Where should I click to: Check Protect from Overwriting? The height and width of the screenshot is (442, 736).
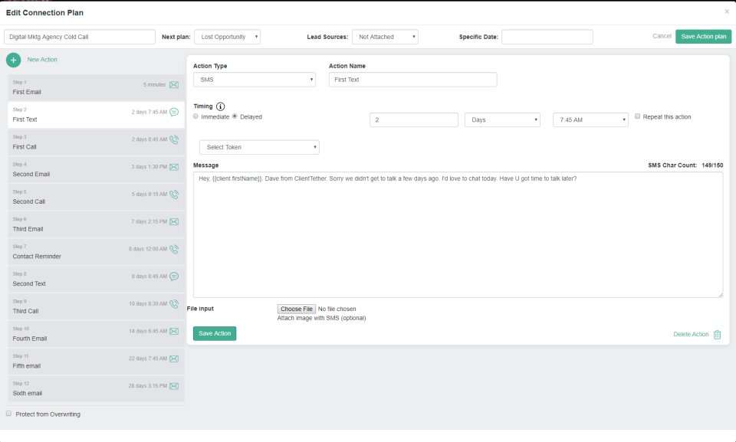click(7, 414)
